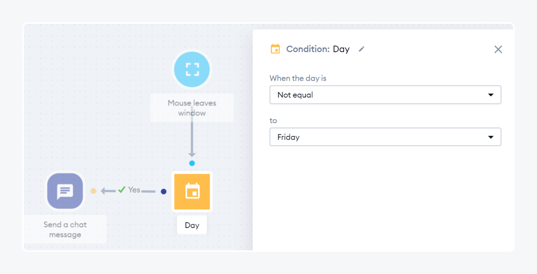Click the light blue input connector dot

tap(192, 163)
